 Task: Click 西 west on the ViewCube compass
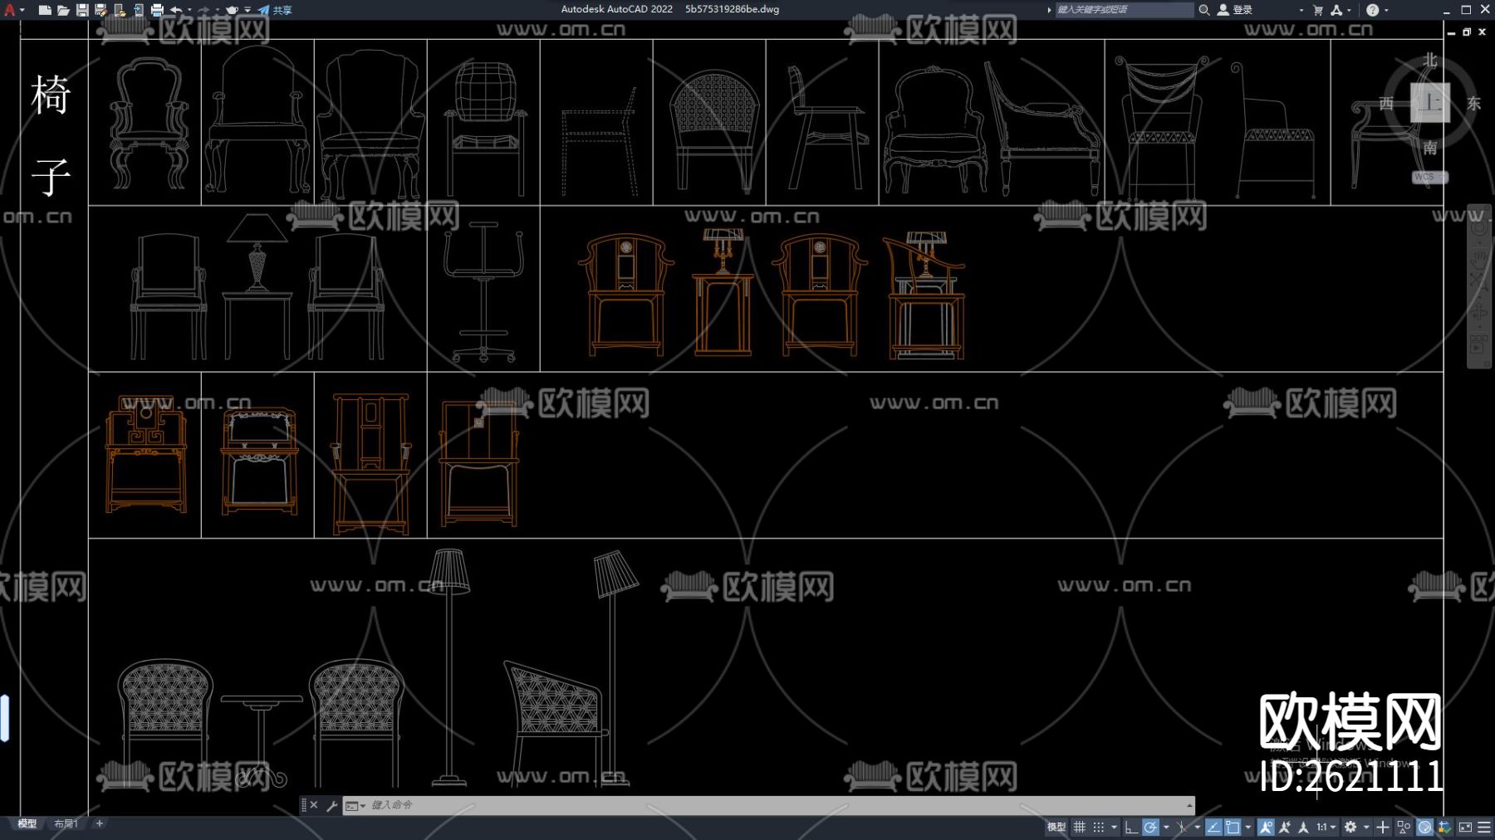[1385, 103]
